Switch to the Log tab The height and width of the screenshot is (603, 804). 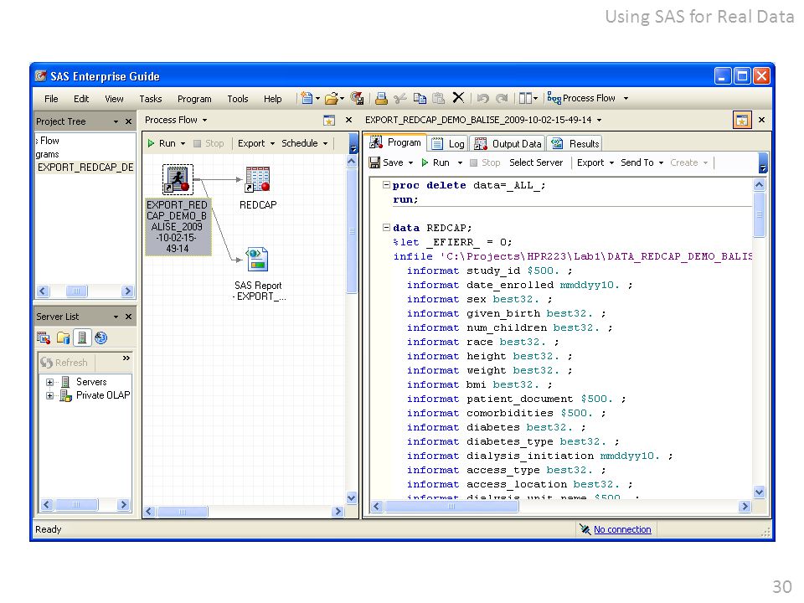(447, 143)
